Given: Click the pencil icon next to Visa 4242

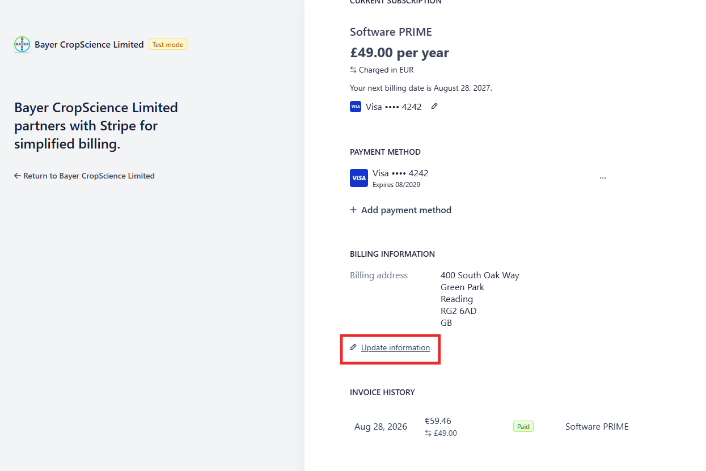Looking at the screenshot, I should point(434,106).
